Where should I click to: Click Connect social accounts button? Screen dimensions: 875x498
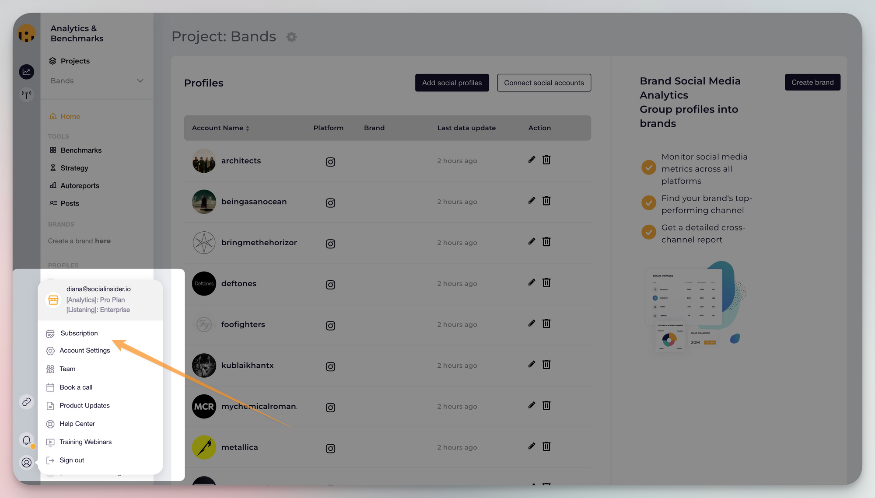(544, 83)
